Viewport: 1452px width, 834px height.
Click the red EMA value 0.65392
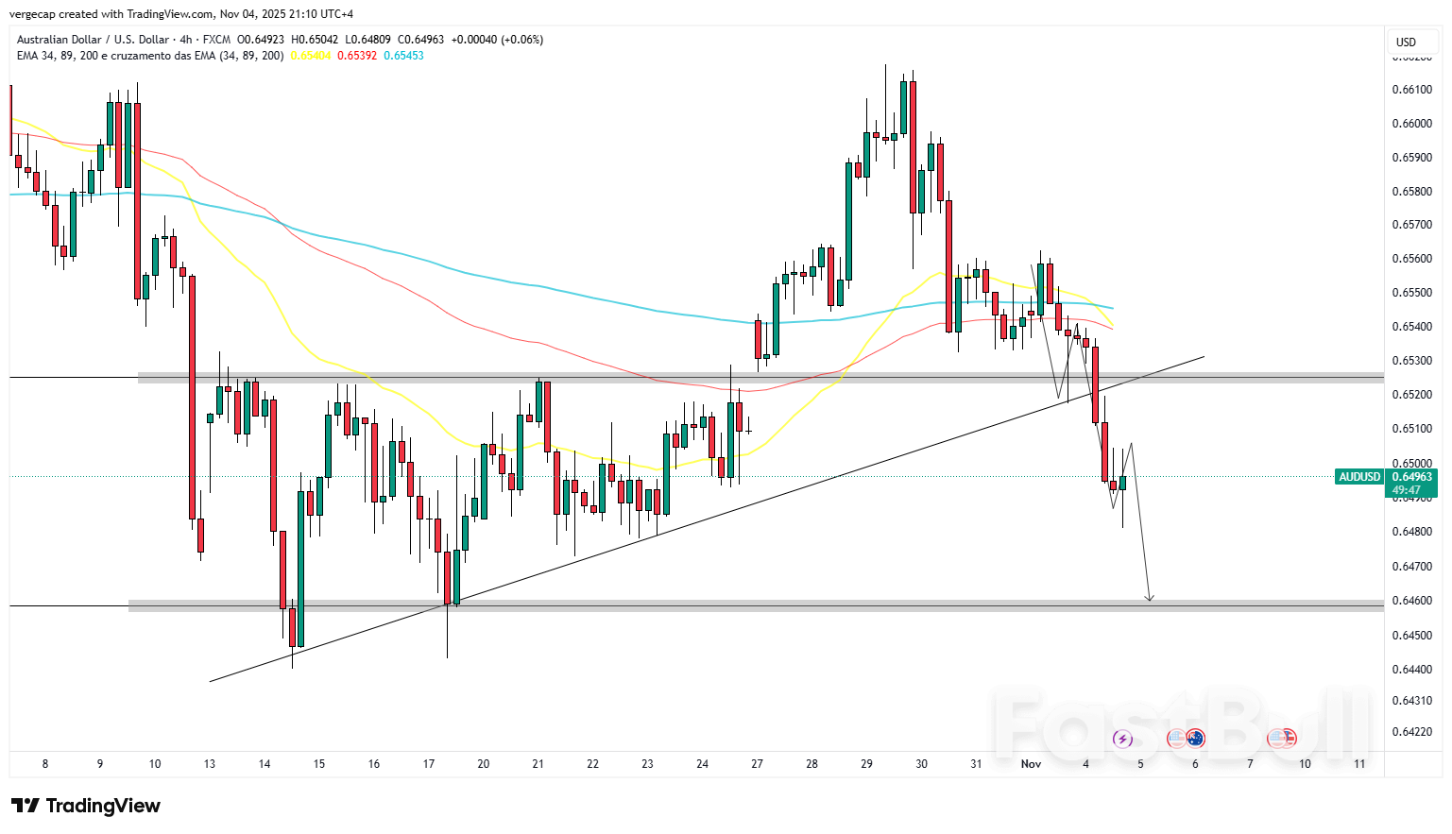point(356,56)
